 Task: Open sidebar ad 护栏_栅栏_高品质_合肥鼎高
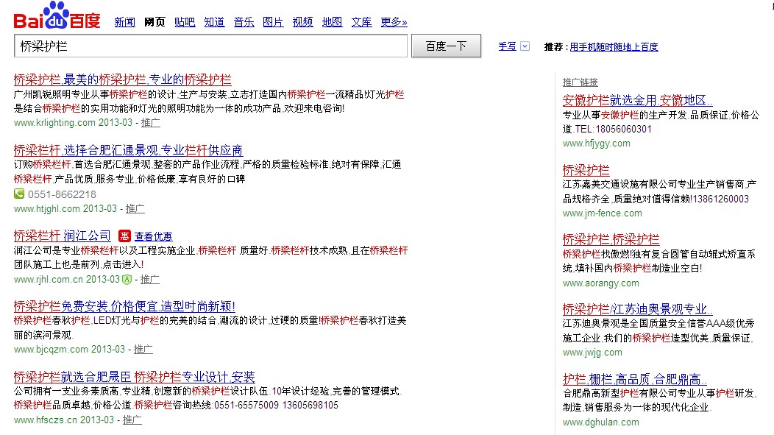[635, 379]
